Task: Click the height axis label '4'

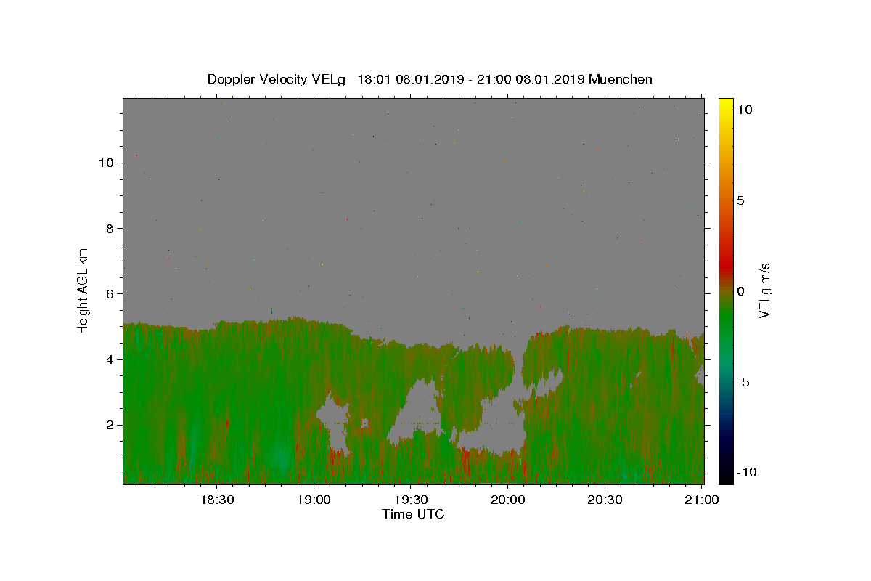Action: click(110, 359)
